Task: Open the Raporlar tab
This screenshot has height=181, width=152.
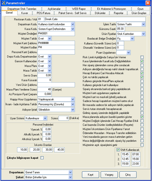Action: point(119,13)
